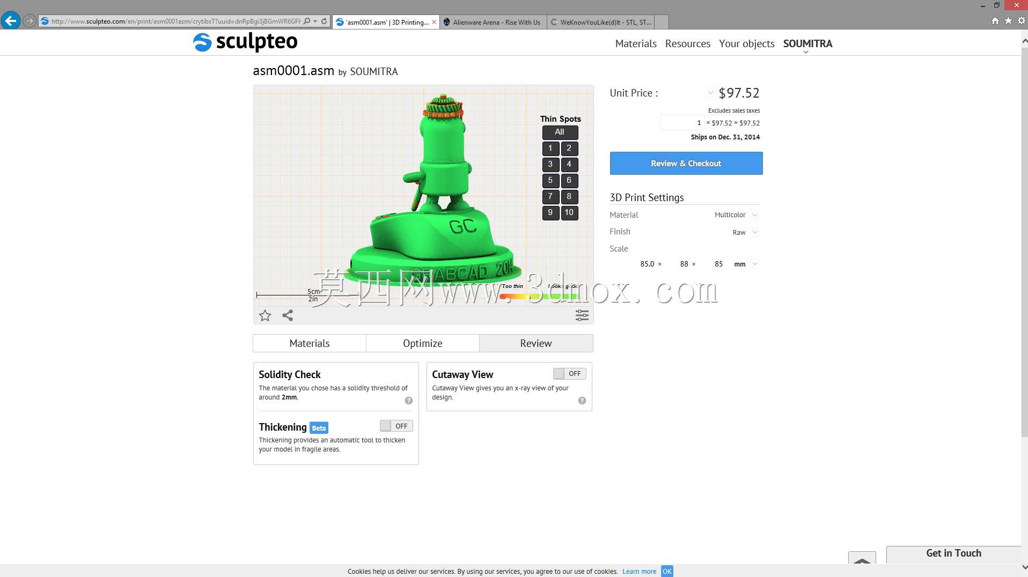Image resolution: width=1028 pixels, height=577 pixels.
Task: Toggle Thickening switch on
Action: [396, 426]
